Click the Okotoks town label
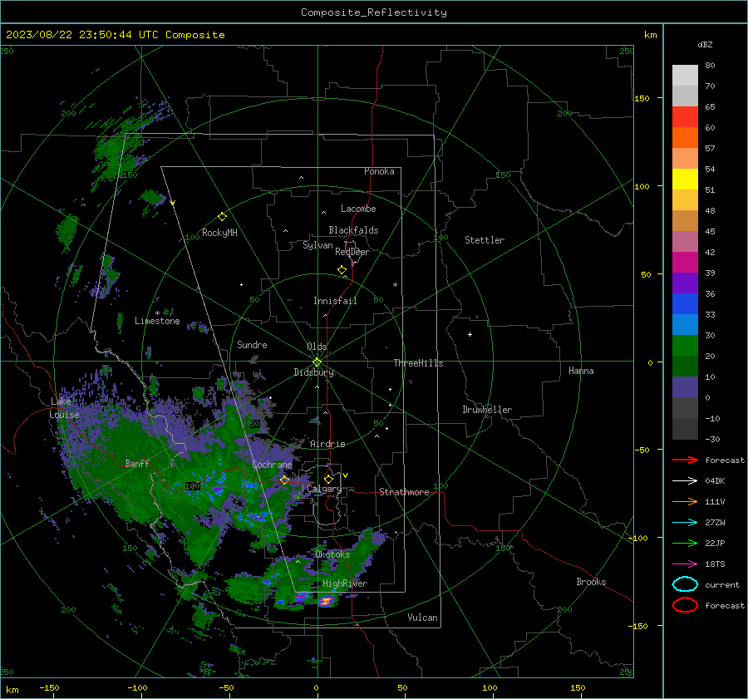 pyautogui.click(x=332, y=554)
